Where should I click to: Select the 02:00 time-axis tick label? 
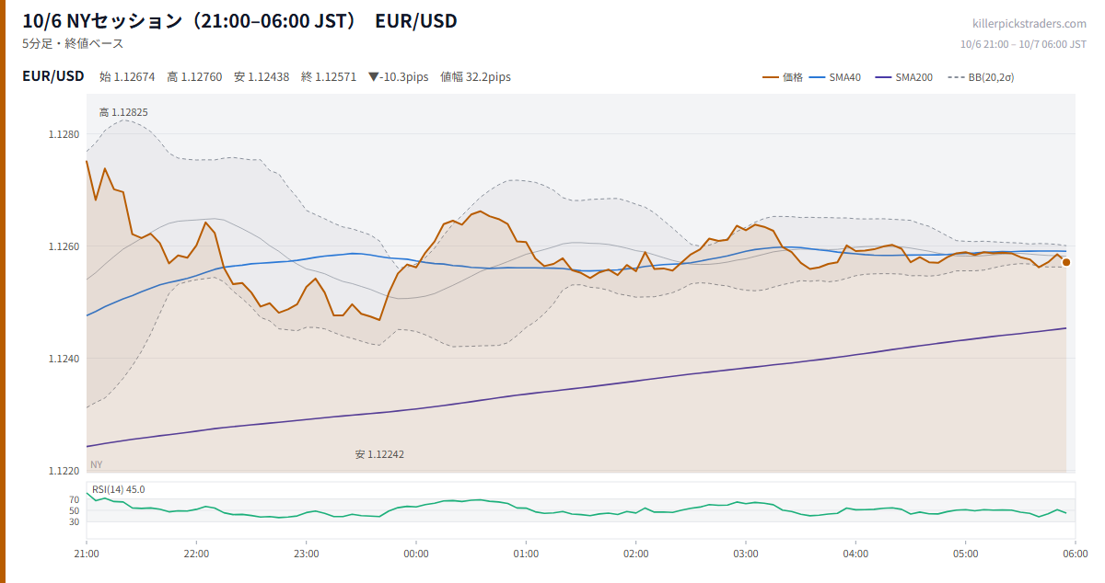coord(636,554)
